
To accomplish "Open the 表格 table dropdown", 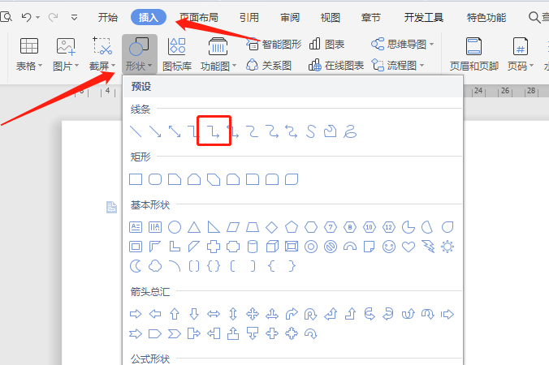I will point(29,54).
